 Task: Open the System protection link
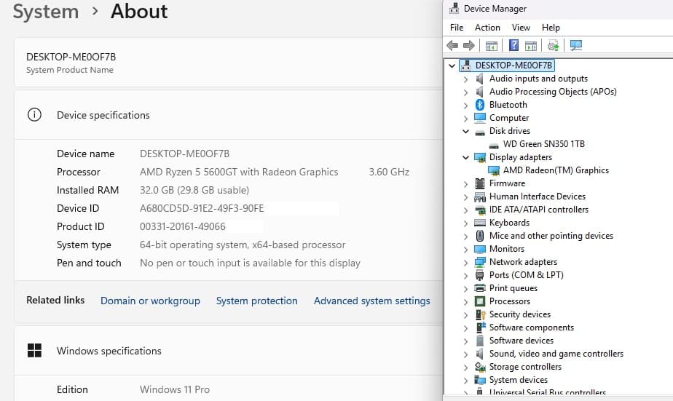pyautogui.click(x=256, y=301)
